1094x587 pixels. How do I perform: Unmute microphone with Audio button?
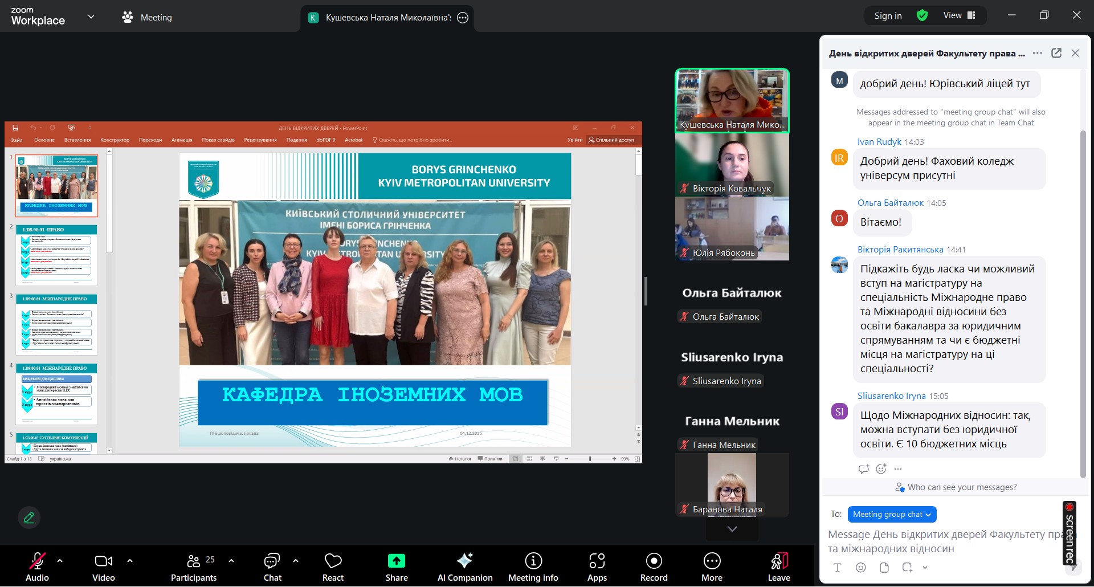pos(37,566)
